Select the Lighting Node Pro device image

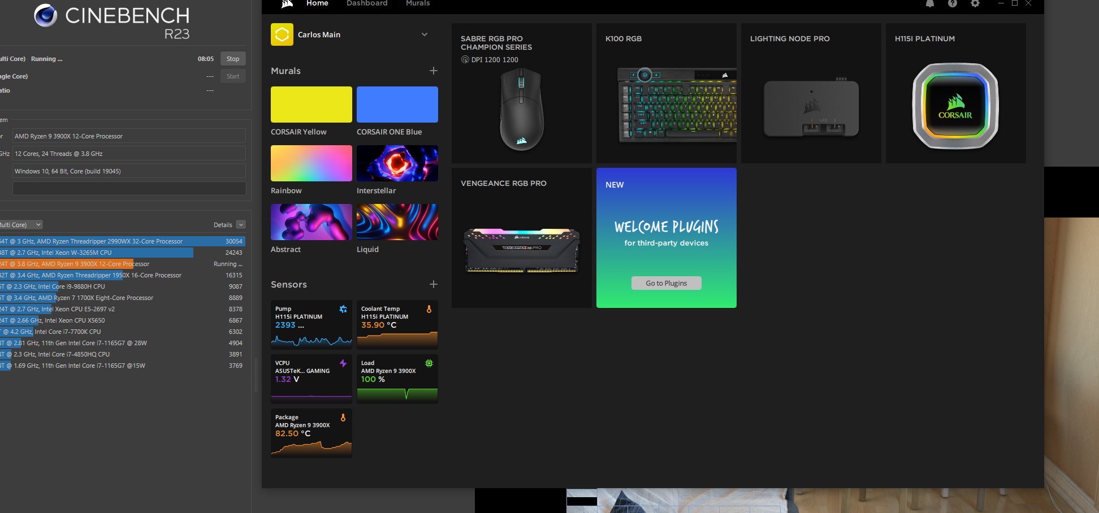(811, 107)
